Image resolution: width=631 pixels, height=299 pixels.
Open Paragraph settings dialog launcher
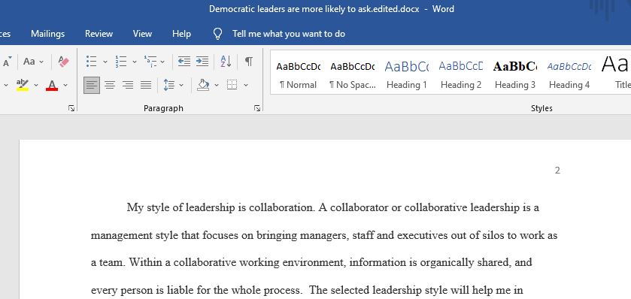coord(257,108)
